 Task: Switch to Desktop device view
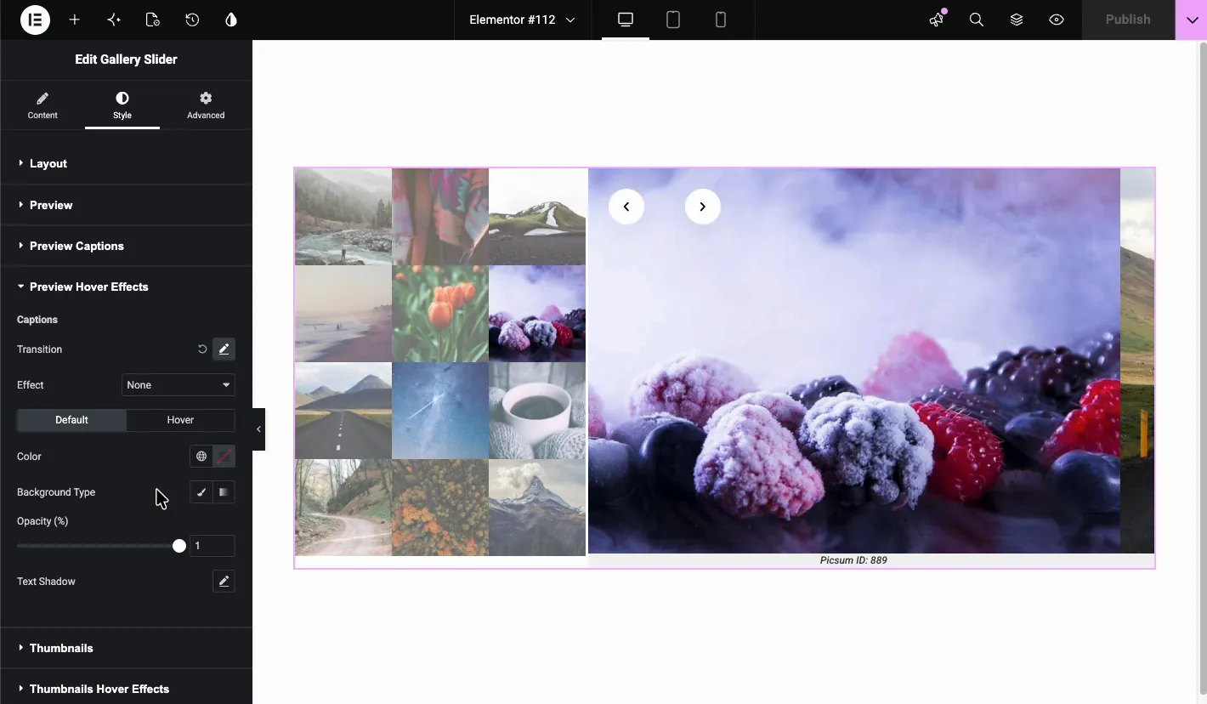[x=626, y=20]
